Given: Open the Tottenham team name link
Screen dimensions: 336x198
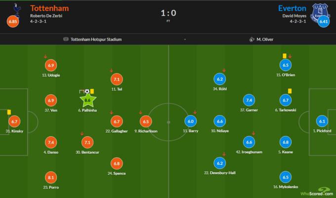Looking at the screenshot, I should click(x=49, y=8).
